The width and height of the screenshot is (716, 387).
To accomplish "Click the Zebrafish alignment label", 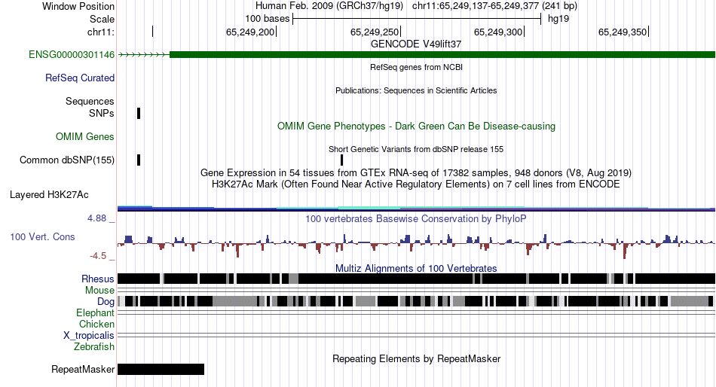I will pyautogui.click(x=93, y=346).
